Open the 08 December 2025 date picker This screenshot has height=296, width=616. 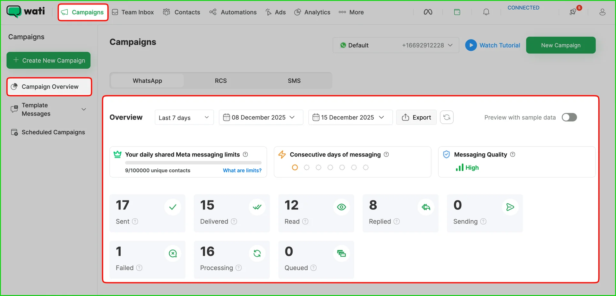click(x=261, y=117)
